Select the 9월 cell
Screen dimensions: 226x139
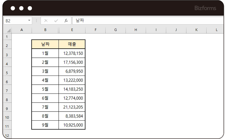coord(45,125)
